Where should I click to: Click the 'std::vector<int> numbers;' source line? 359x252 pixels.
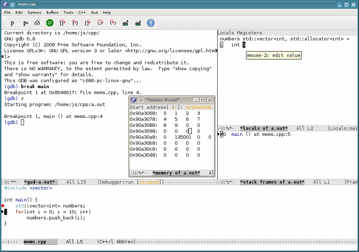50,206
